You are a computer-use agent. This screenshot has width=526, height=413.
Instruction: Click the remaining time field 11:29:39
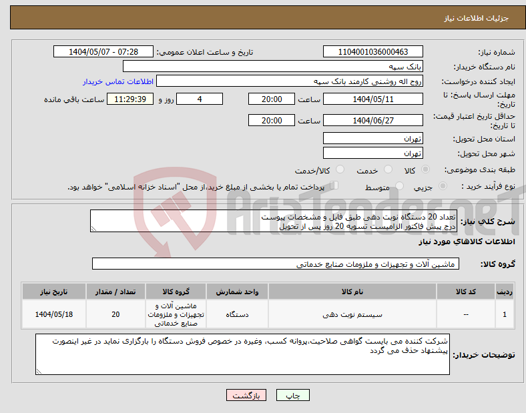pyautogui.click(x=130, y=99)
